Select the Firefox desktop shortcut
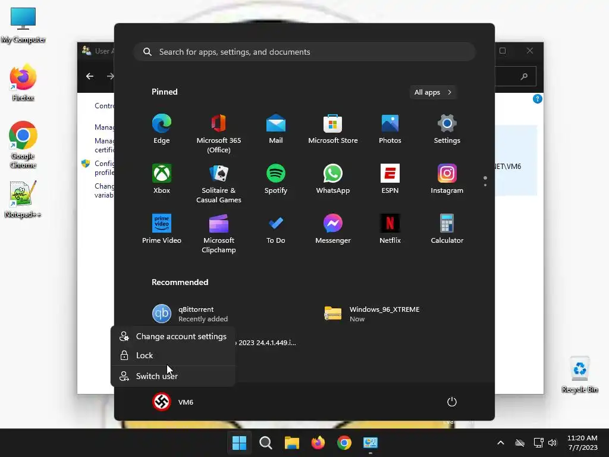Viewport: 609px width, 457px height. click(x=23, y=82)
